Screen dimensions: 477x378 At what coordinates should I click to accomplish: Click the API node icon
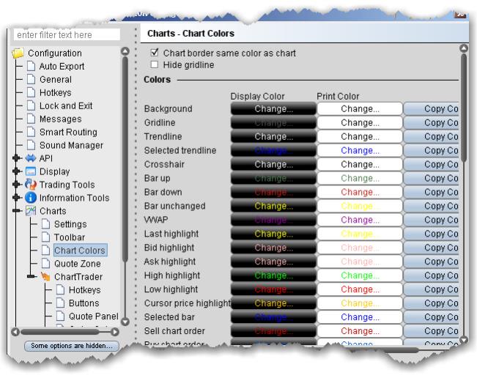(31, 158)
